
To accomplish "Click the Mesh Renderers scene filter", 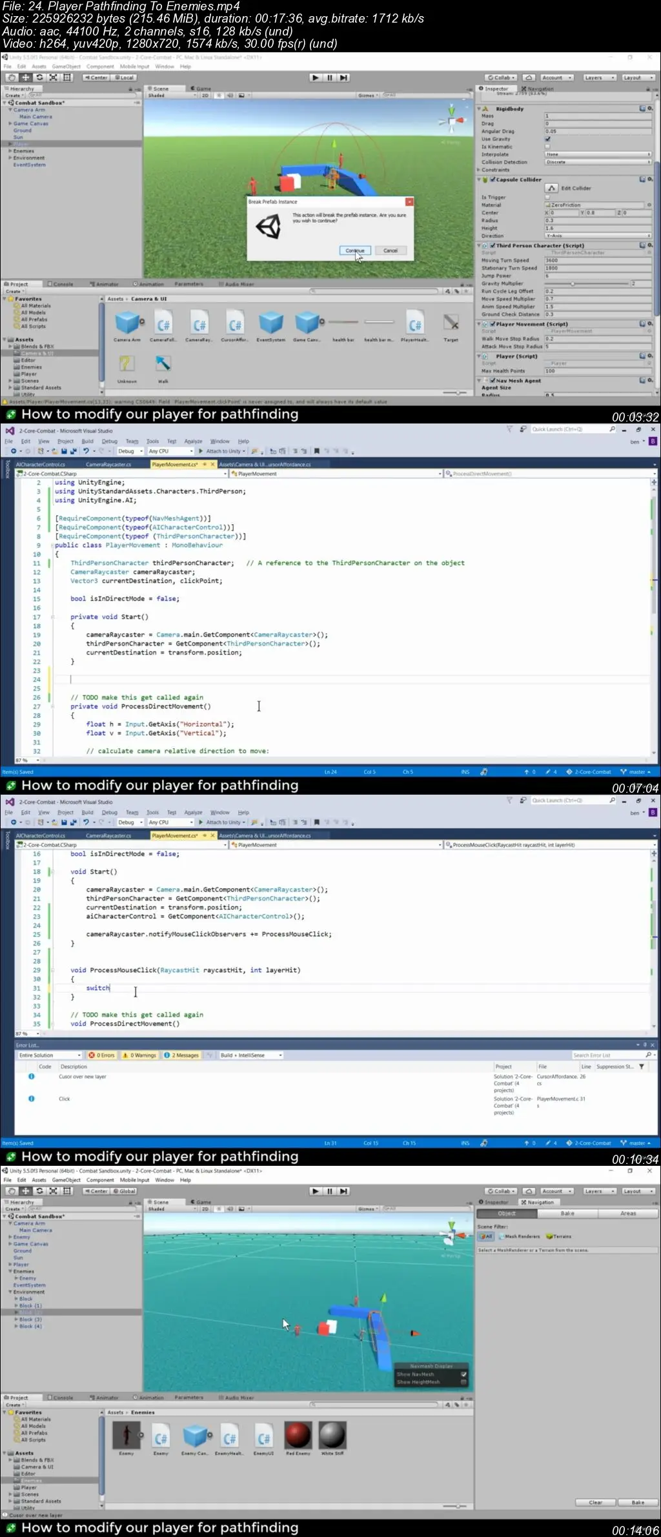I will click(x=519, y=1236).
